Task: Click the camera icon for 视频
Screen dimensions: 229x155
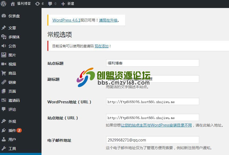Action: pyautogui.click(x=4, y=64)
